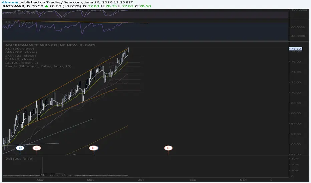
Task: Click the BATS:AWK symbol text
Action: 14,6
